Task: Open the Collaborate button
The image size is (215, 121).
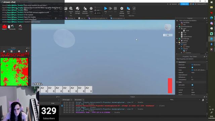Action: coord(184,4)
